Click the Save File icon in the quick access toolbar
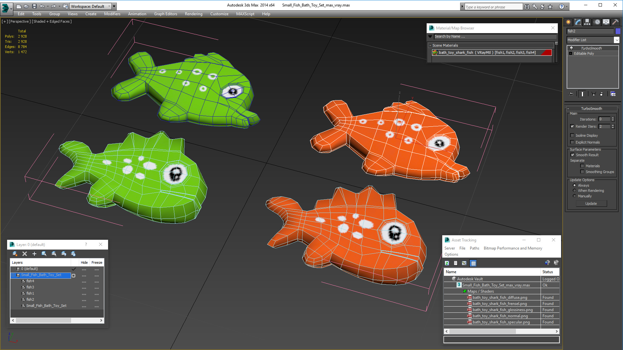Image resolution: width=623 pixels, height=350 pixels. [x=34, y=6]
